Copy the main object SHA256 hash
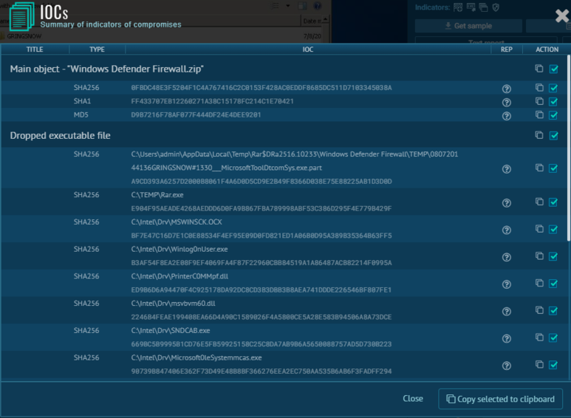Image resolution: width=571 pixels, height=418 pixels. pos(539,87)
